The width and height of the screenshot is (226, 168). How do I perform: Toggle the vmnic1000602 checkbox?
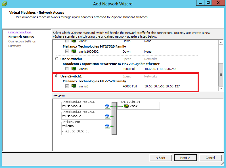pos(67,52)
